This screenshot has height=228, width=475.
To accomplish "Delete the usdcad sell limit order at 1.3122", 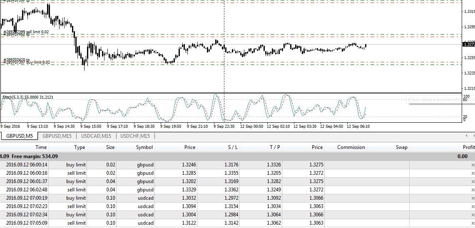I will click(473, 223).
